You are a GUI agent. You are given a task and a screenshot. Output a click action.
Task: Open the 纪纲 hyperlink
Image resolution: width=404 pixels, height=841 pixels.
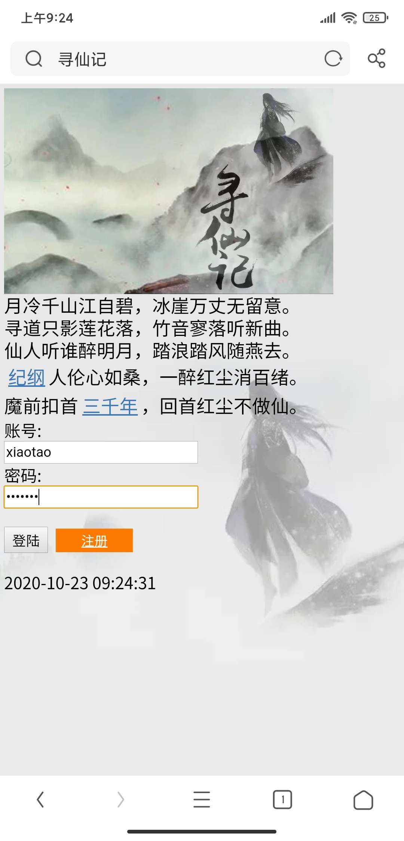tap(27, 377)
